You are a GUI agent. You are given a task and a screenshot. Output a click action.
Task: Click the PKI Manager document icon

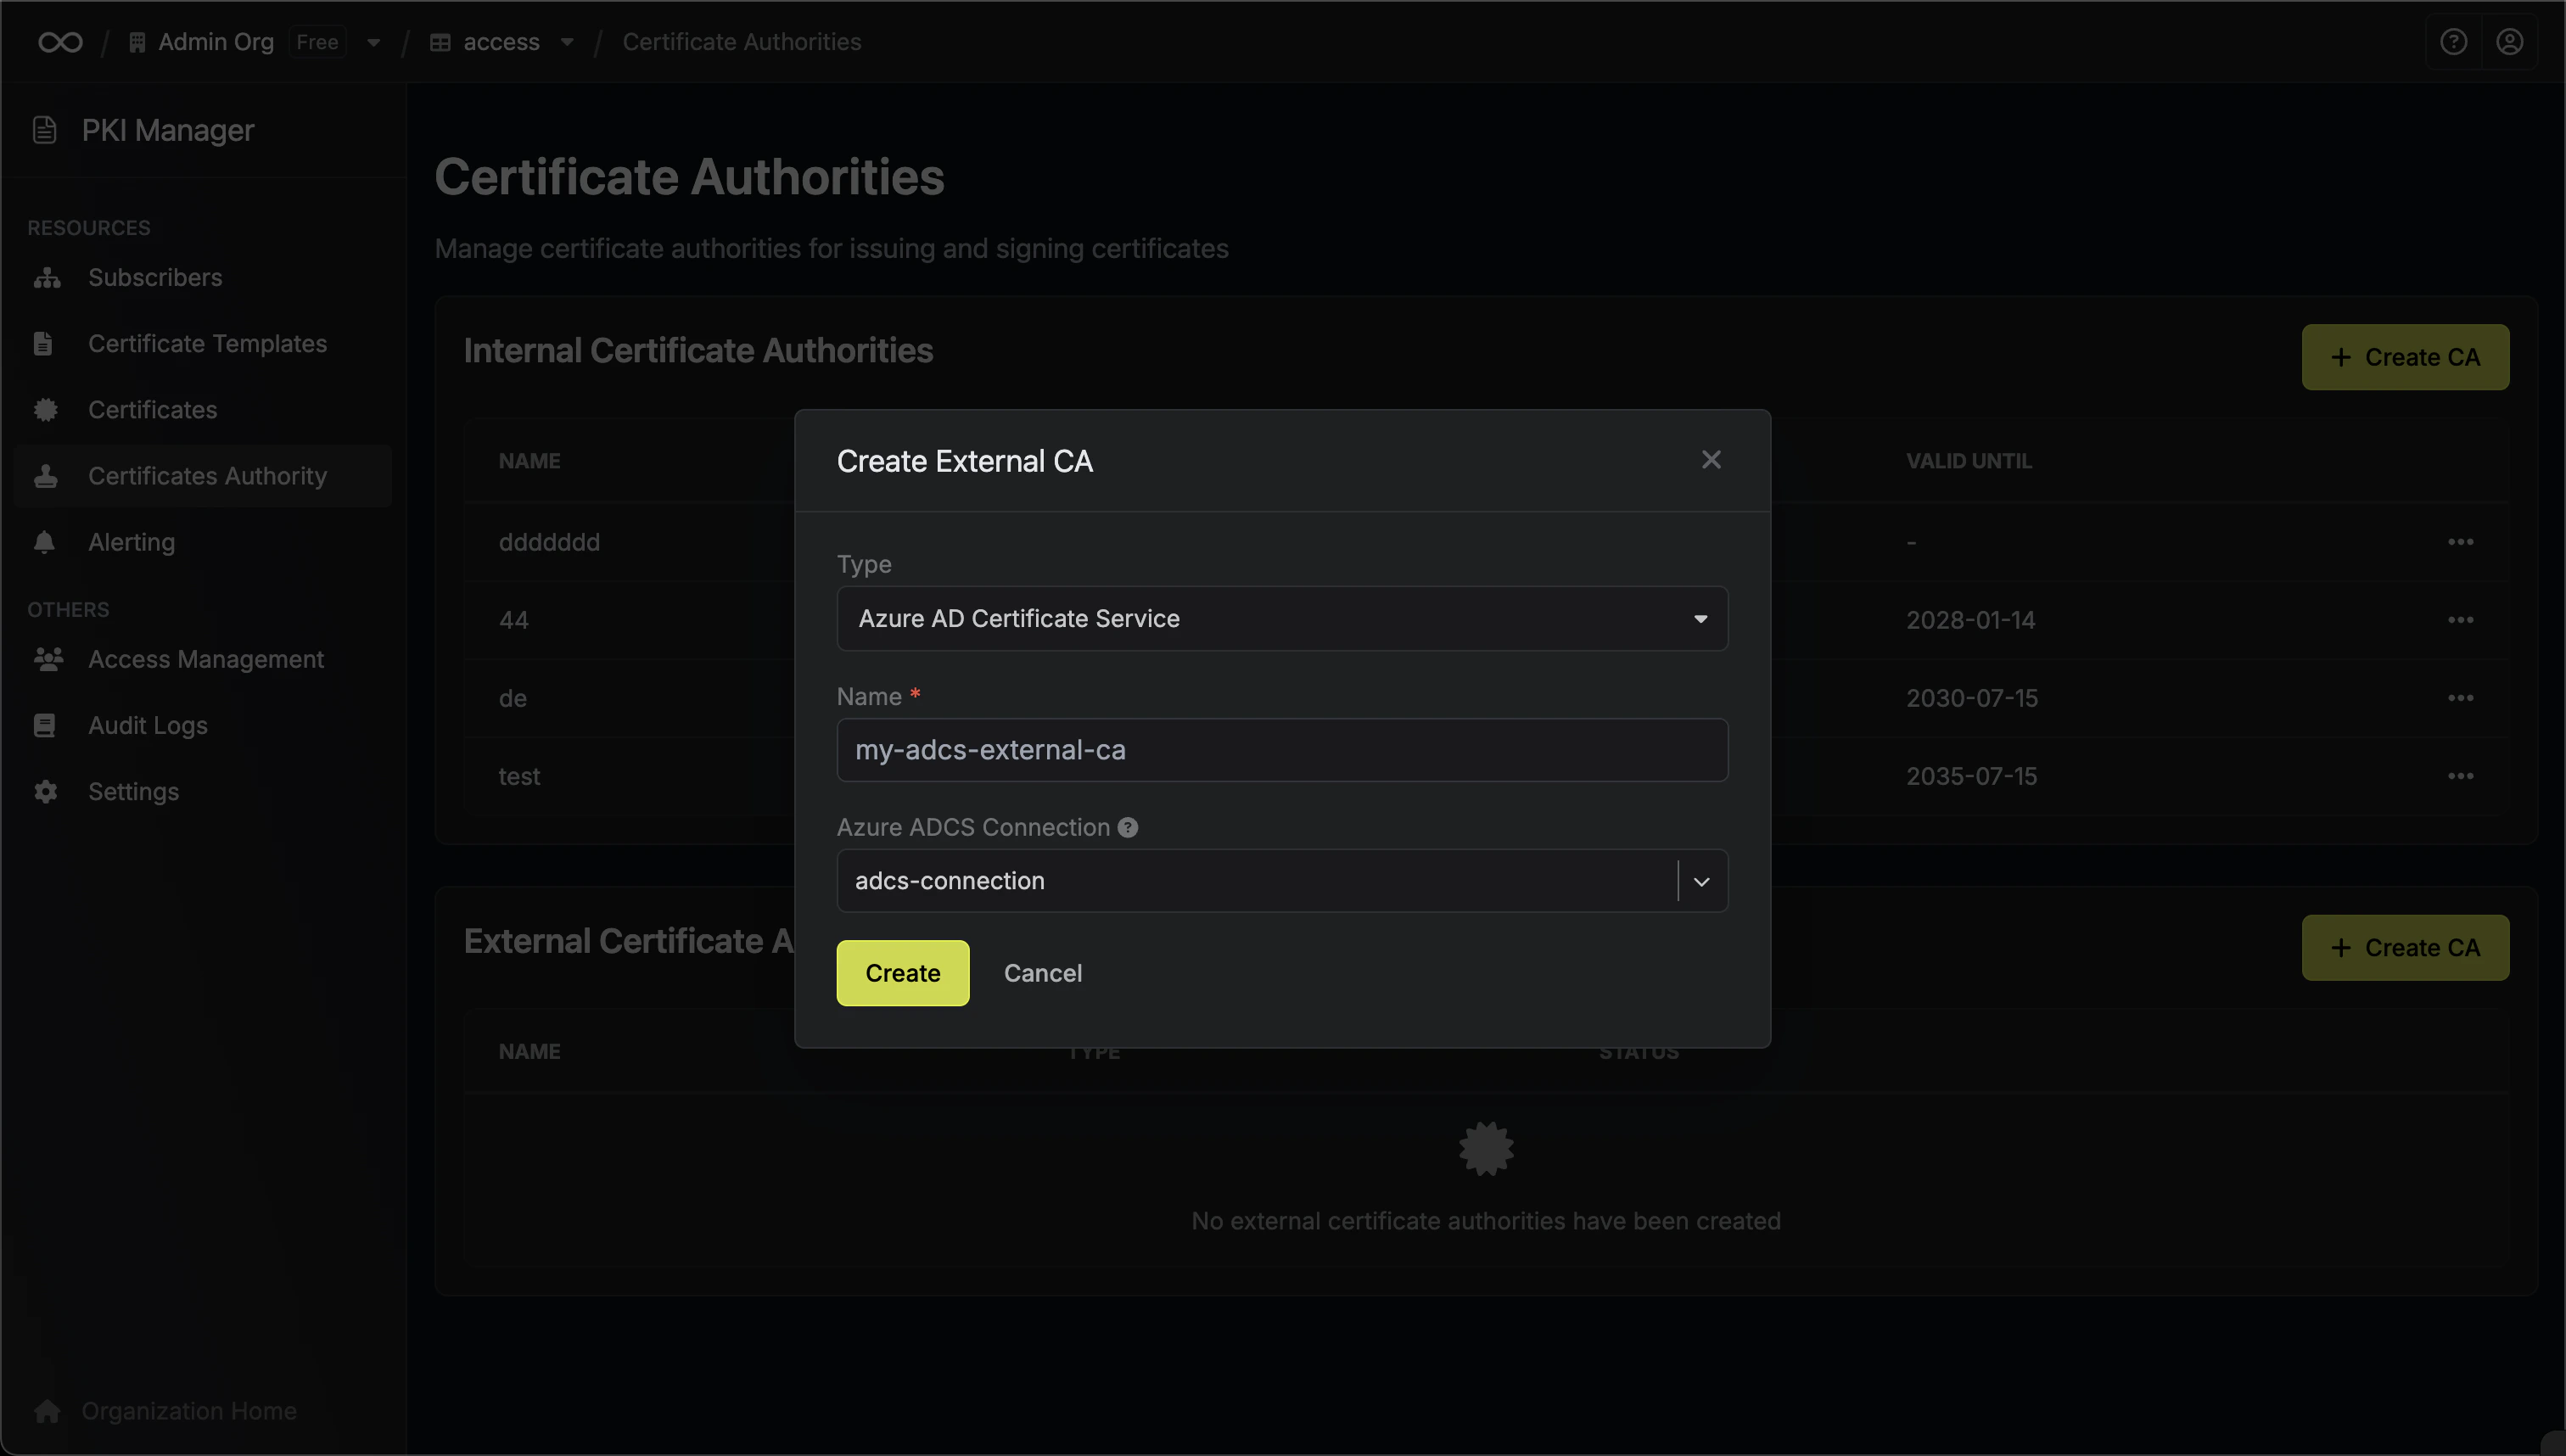(44, 130)
